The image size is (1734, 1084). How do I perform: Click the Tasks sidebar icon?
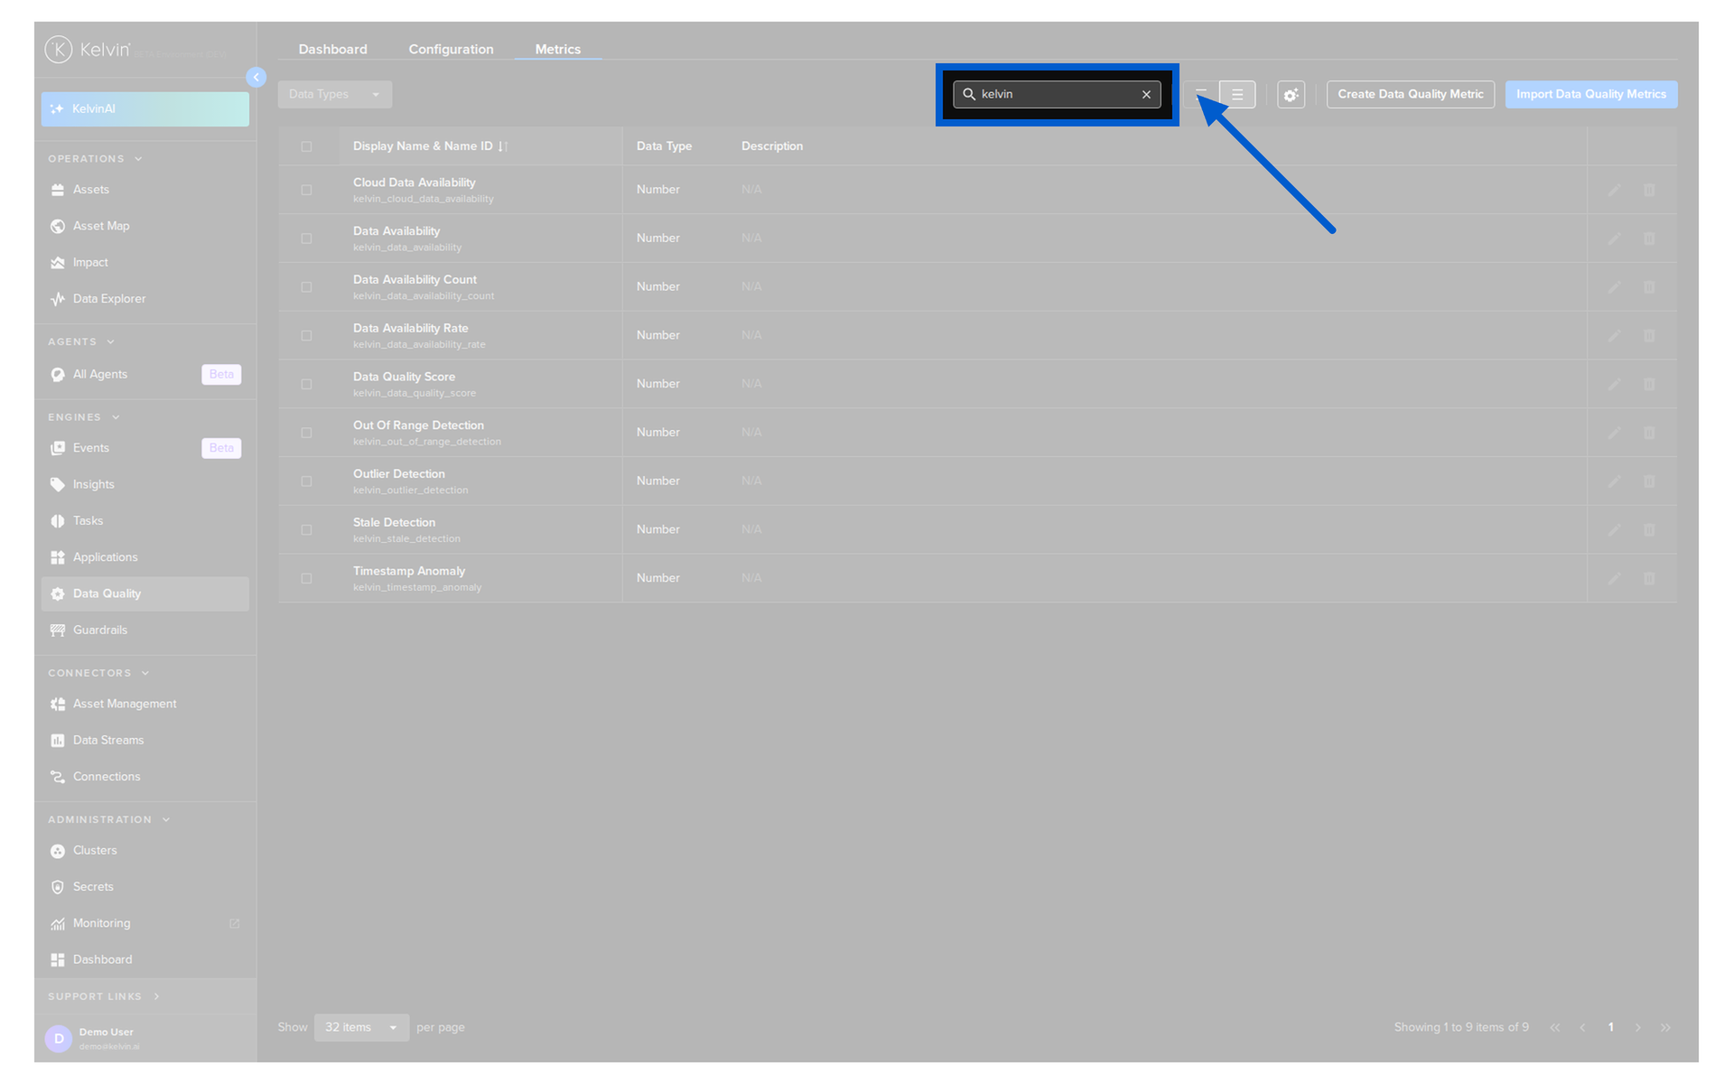pyautogui.click(x=58, y=521)
